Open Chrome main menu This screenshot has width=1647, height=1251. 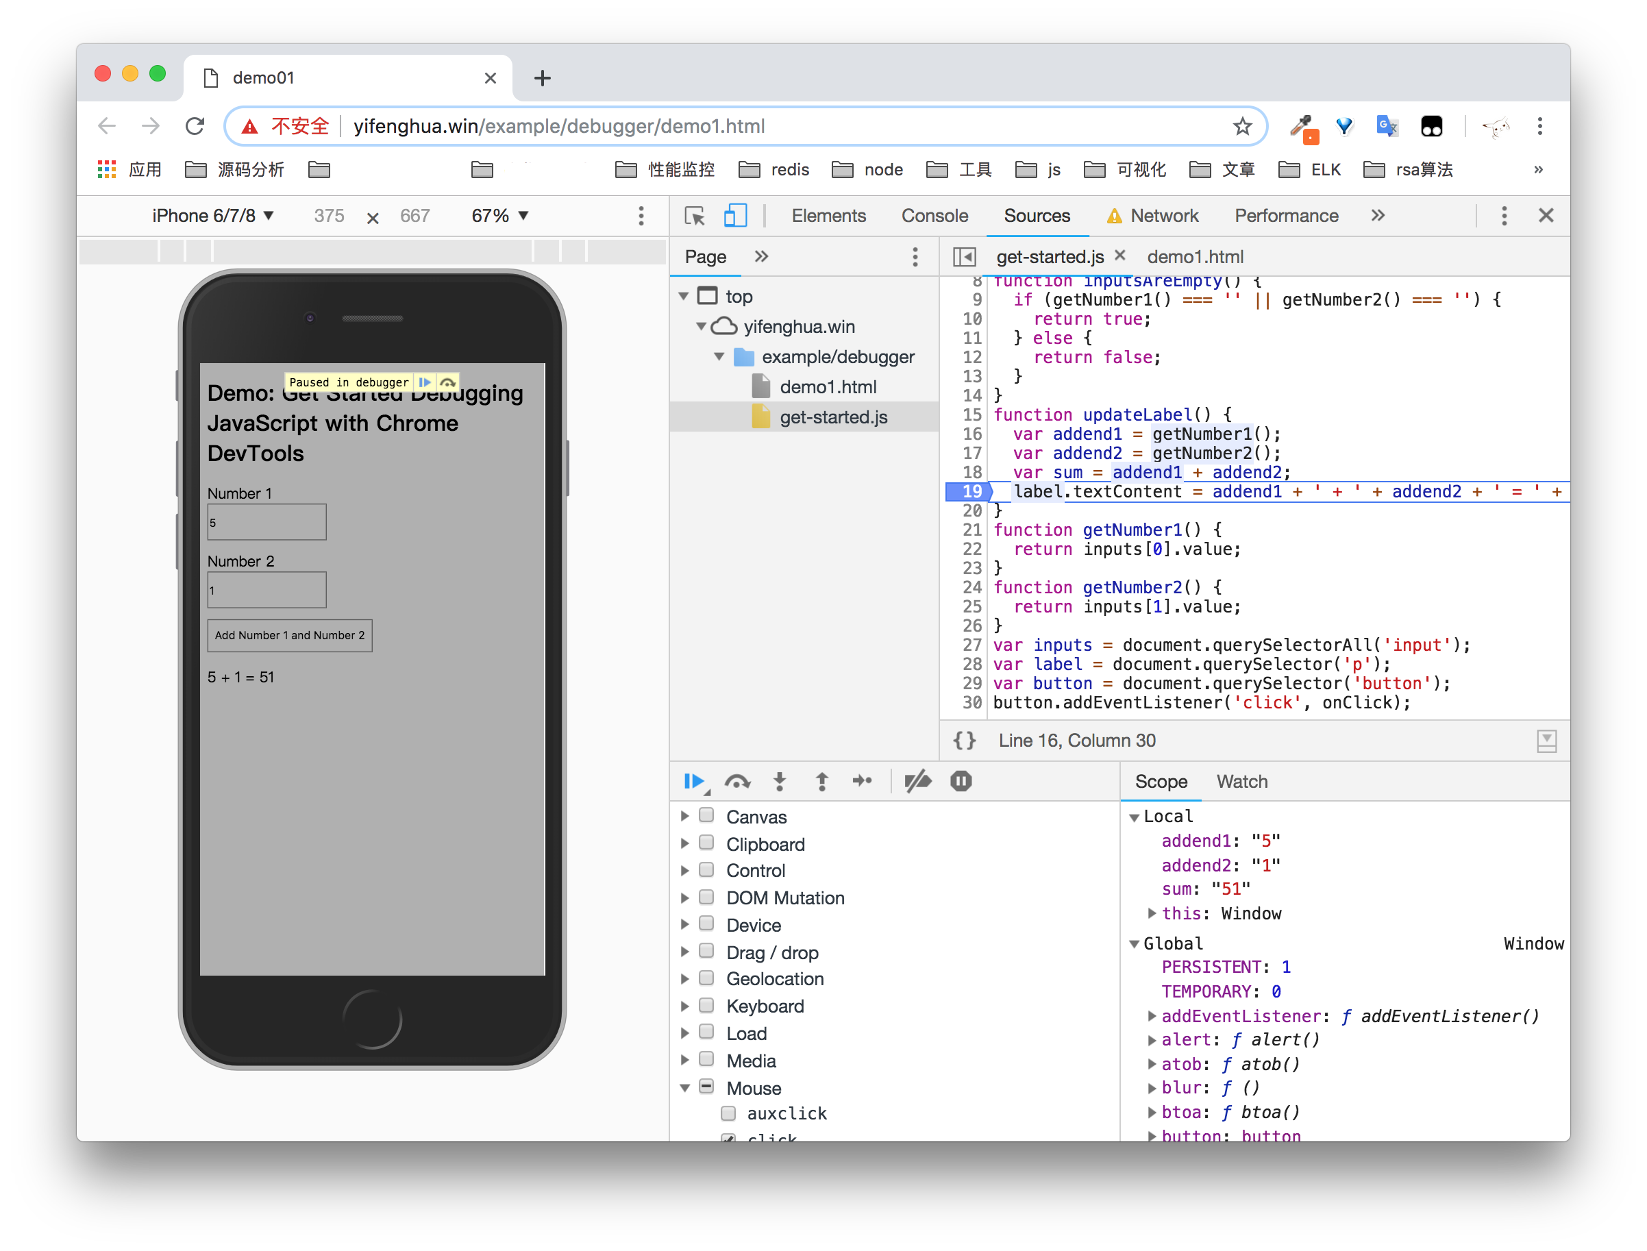(x=1540, y=126)
